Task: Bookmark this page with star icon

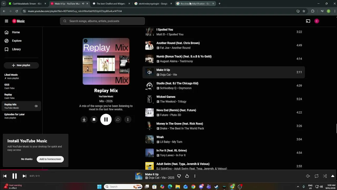Action: pyautogui.click(x=304, y=11)
